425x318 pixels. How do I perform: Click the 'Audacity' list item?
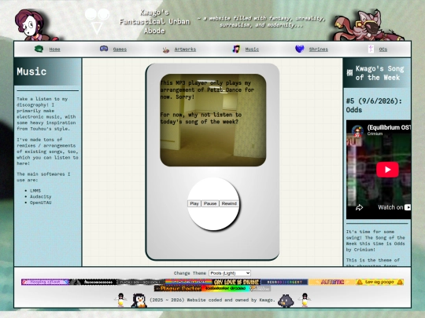coord(40,196)
